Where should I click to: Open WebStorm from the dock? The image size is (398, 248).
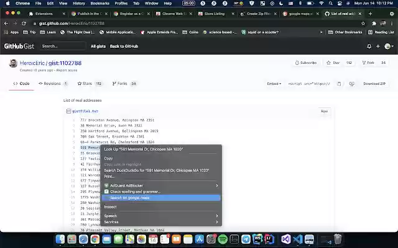[257, 239]
